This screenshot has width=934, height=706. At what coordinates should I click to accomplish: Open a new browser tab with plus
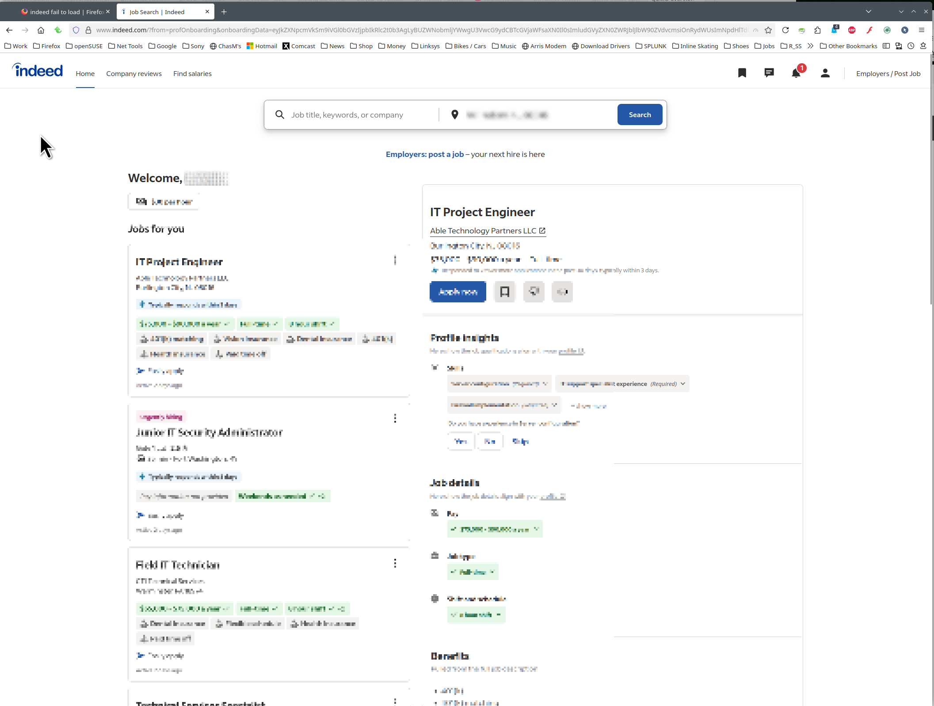[x=224, y=12]
